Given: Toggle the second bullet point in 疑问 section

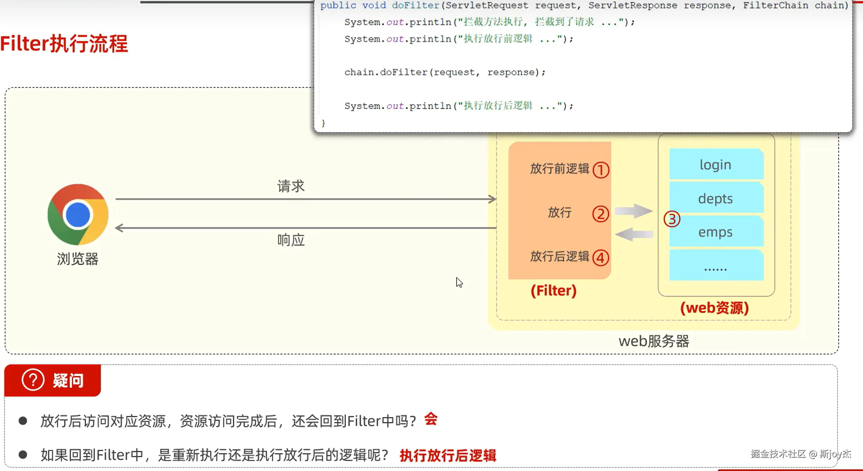Looking at the screenshot, I should 23,453.
